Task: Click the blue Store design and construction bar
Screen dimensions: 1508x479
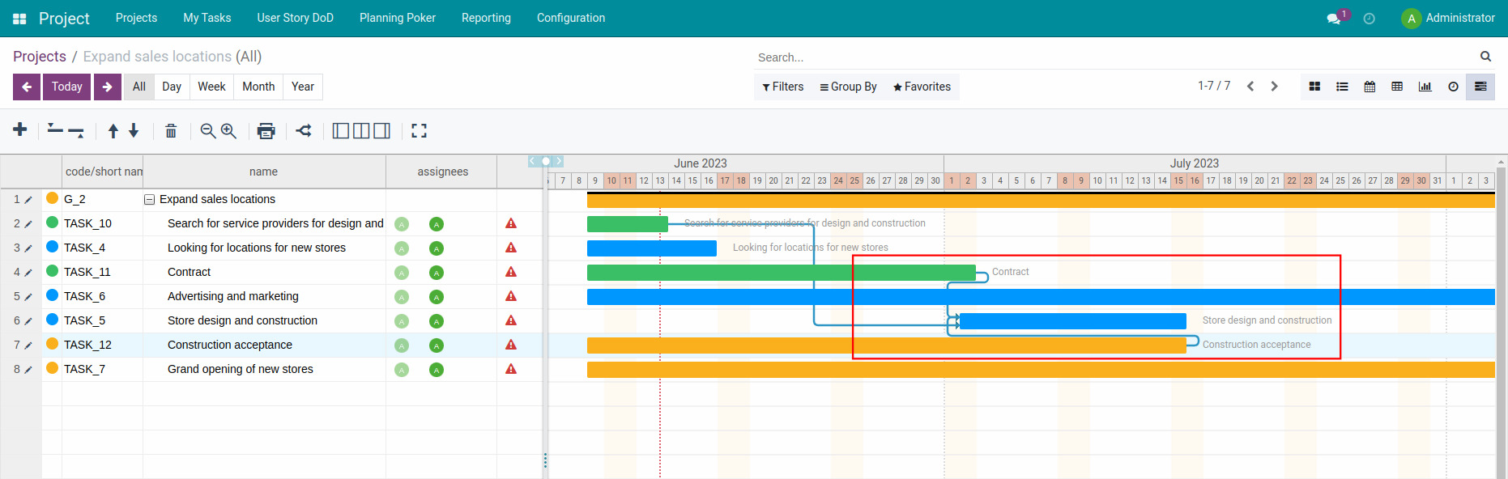Action: pos(1073,321)
